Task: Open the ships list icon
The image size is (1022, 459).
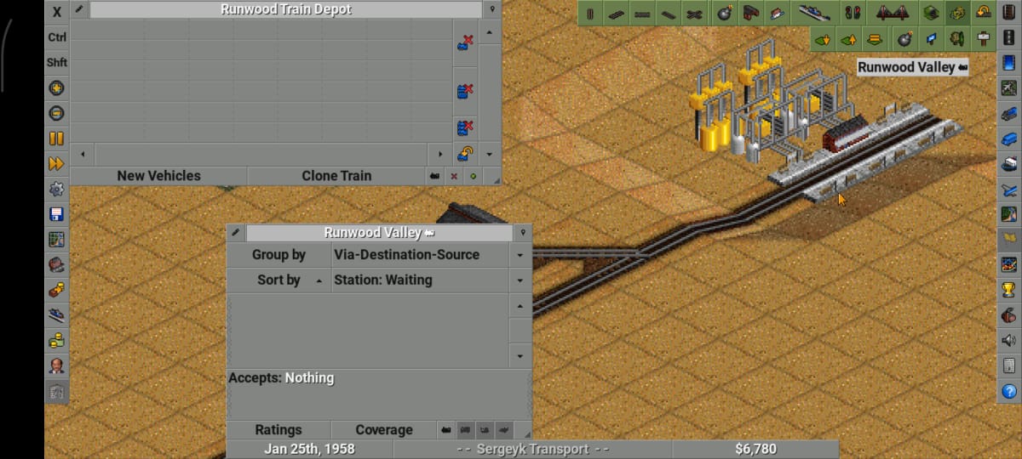Action: click(1009, 164)
